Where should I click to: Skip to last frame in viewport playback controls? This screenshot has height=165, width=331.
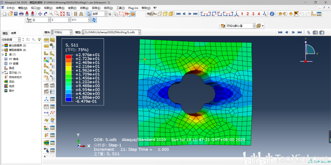[300, 32]
